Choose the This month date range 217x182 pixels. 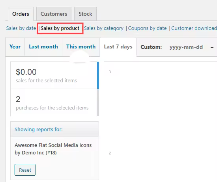(81, 47)
